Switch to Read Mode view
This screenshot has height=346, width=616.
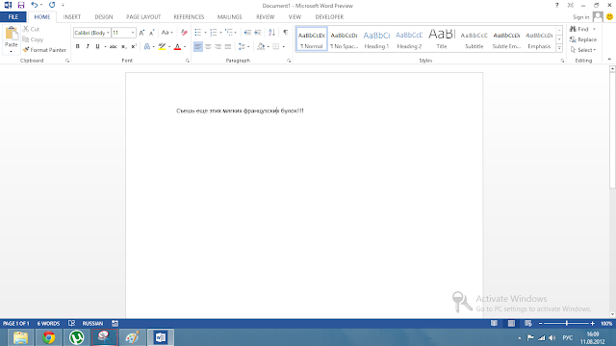pos(494,323)
